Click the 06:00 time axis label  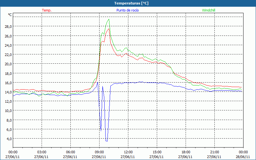pos(70,152)
